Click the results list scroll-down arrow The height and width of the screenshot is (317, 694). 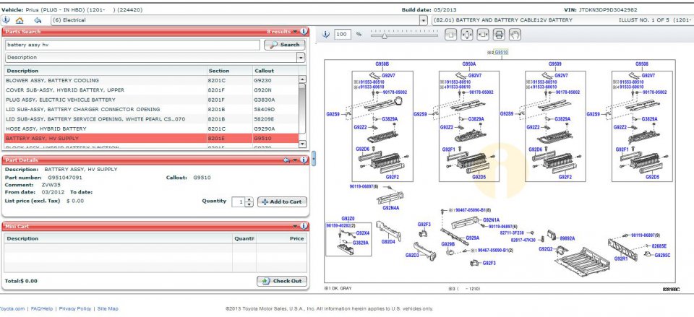tap(302, 144)
